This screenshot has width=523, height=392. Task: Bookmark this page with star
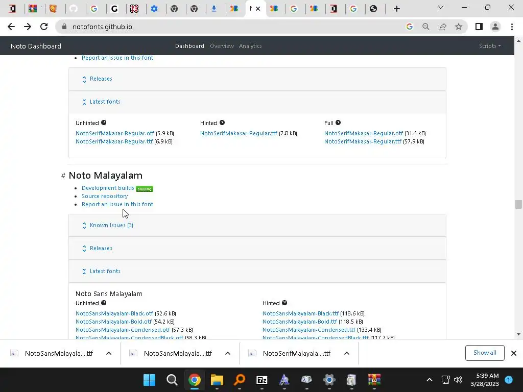459,27
